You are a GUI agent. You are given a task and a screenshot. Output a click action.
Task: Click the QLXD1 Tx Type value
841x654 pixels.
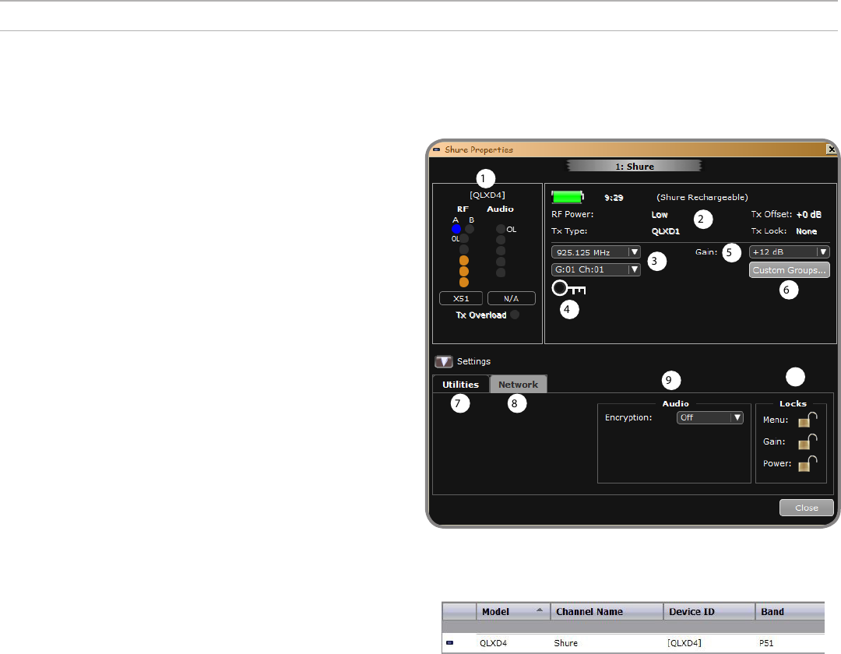click(x=666, y=231)
